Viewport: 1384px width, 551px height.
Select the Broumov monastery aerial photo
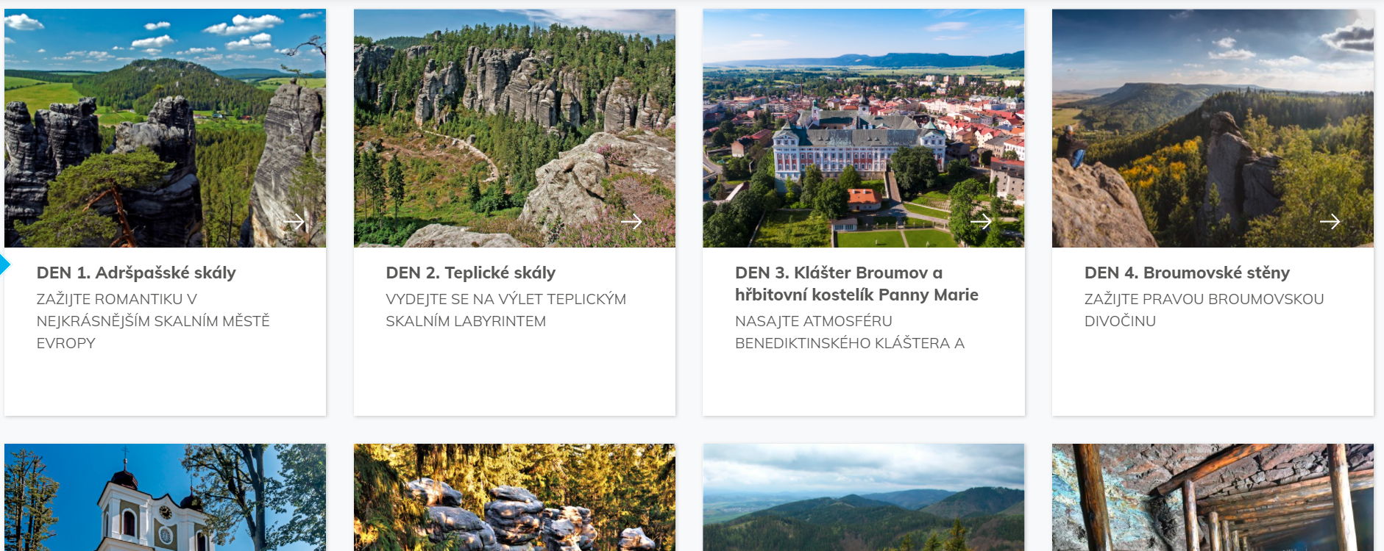coord(863,128)
